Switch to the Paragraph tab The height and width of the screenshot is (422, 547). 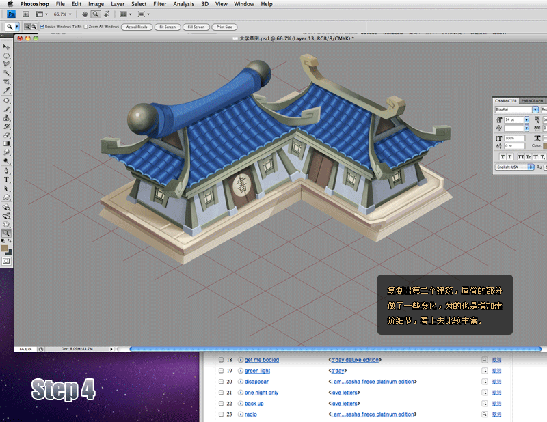532,100
